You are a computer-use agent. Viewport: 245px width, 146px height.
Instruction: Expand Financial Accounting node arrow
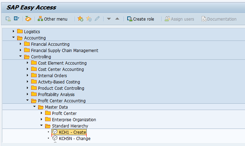coord(21,44)
